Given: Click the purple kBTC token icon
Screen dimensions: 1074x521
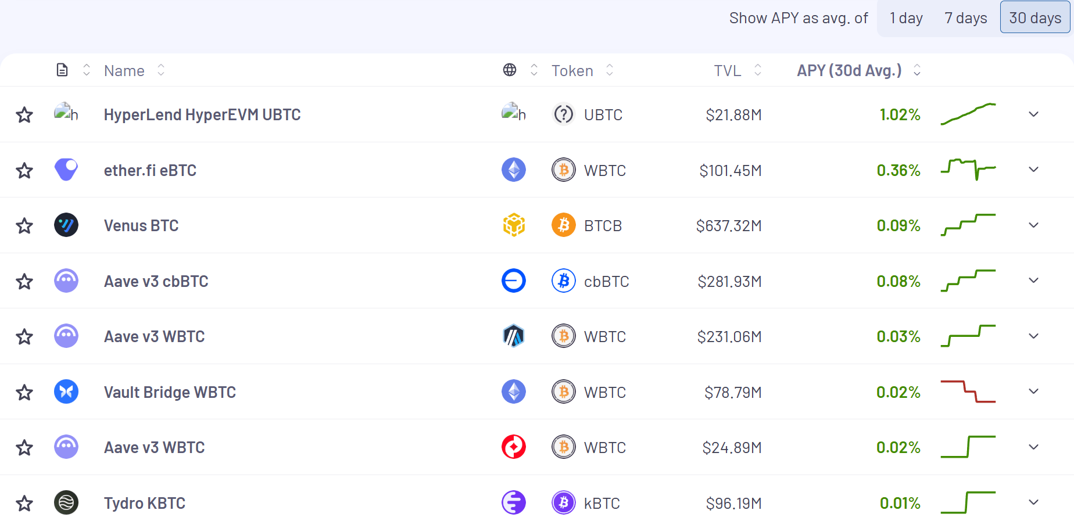Looking at the screenshot, I should (564, 502).
